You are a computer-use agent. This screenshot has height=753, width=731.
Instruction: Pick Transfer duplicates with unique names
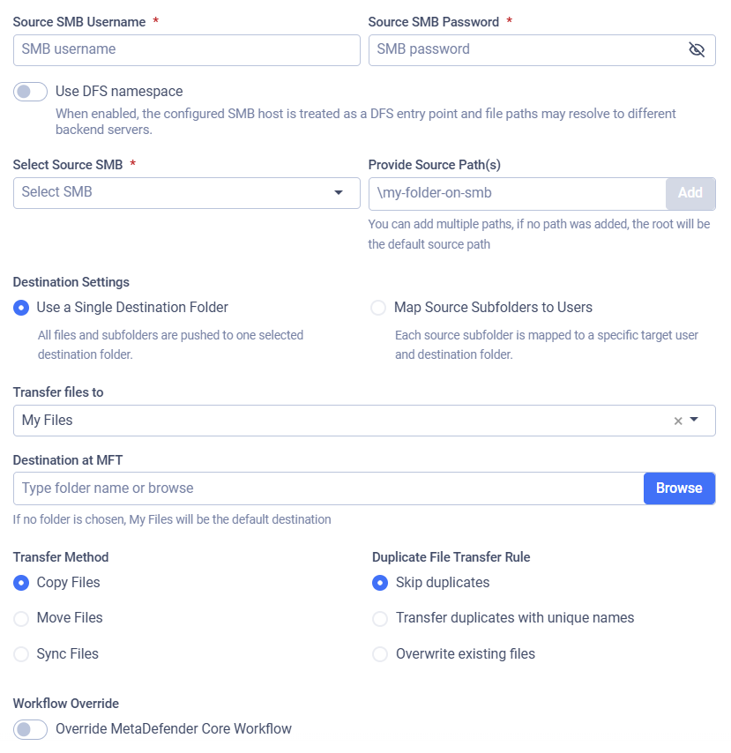(x=380, y=619)
